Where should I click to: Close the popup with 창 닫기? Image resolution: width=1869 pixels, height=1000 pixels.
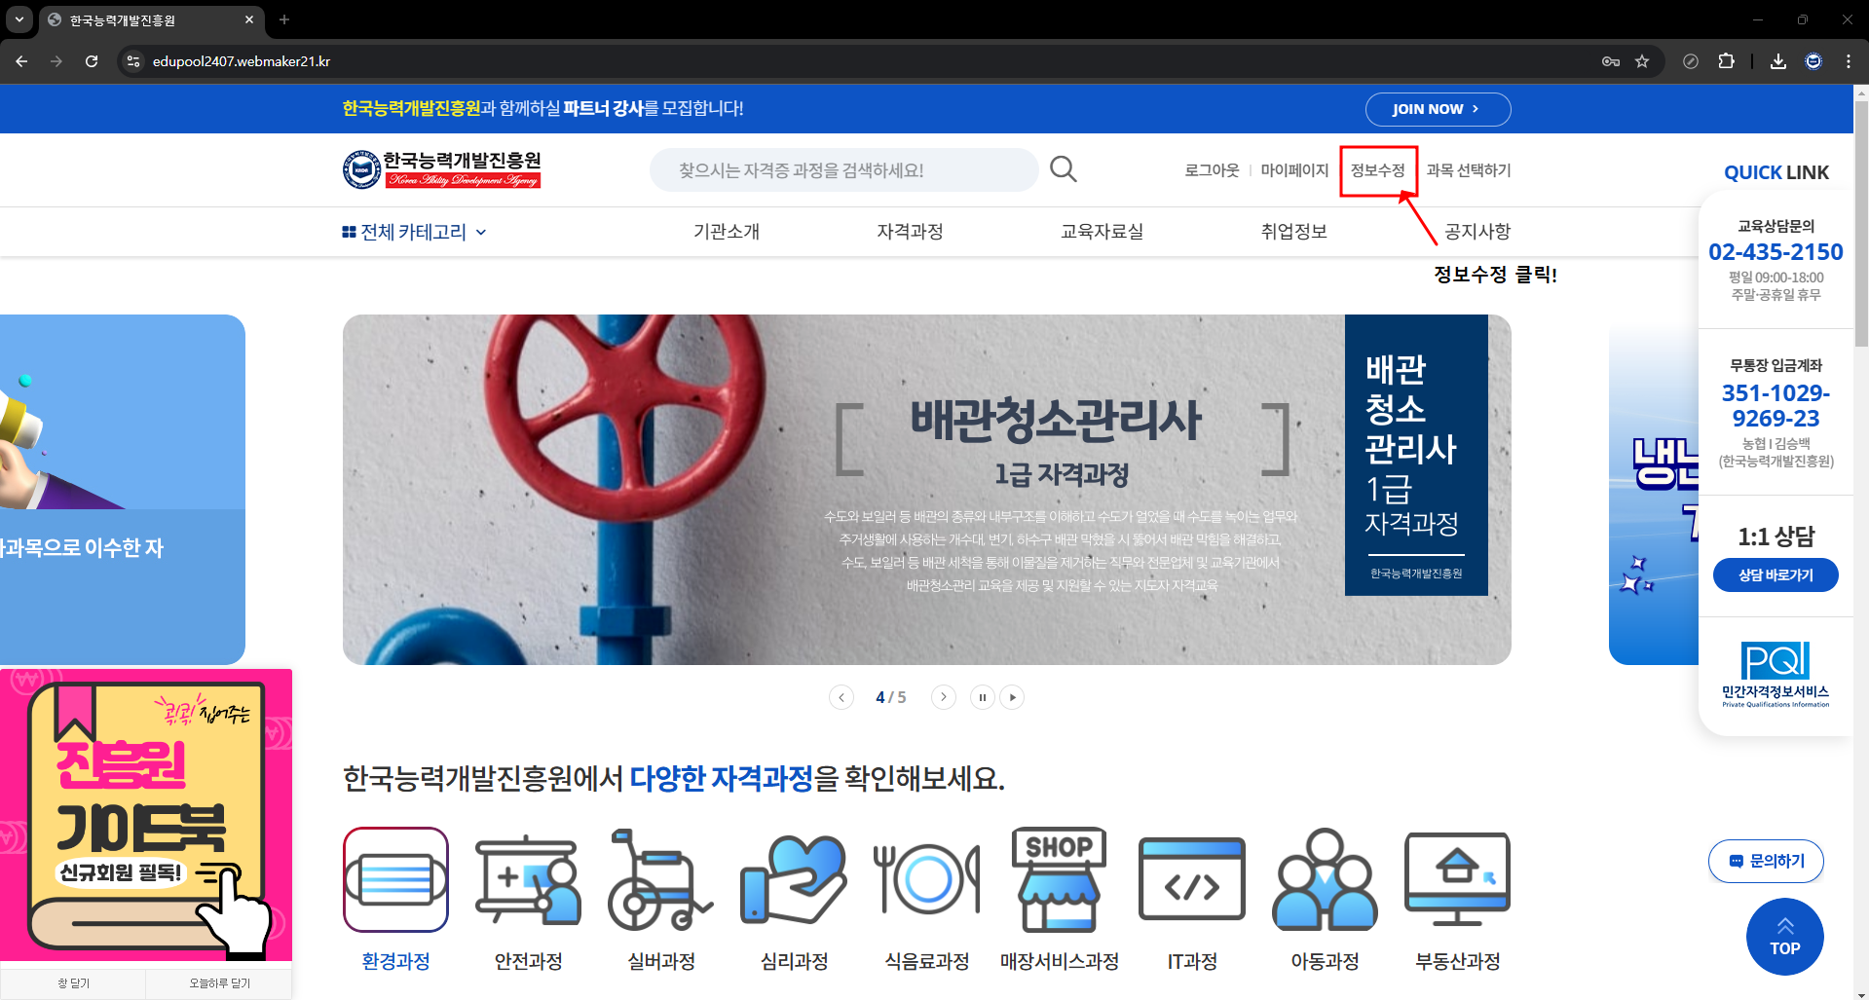tap(73, 983)
